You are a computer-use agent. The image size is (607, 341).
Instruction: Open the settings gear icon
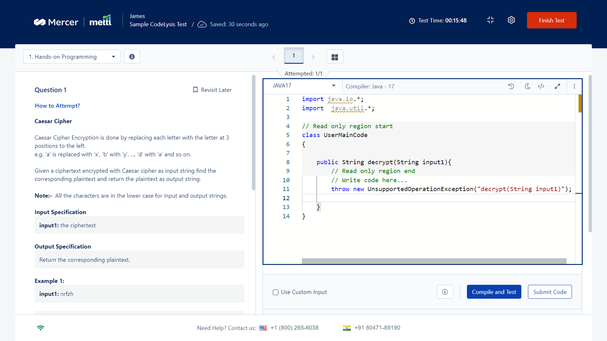tap(511, 20)
